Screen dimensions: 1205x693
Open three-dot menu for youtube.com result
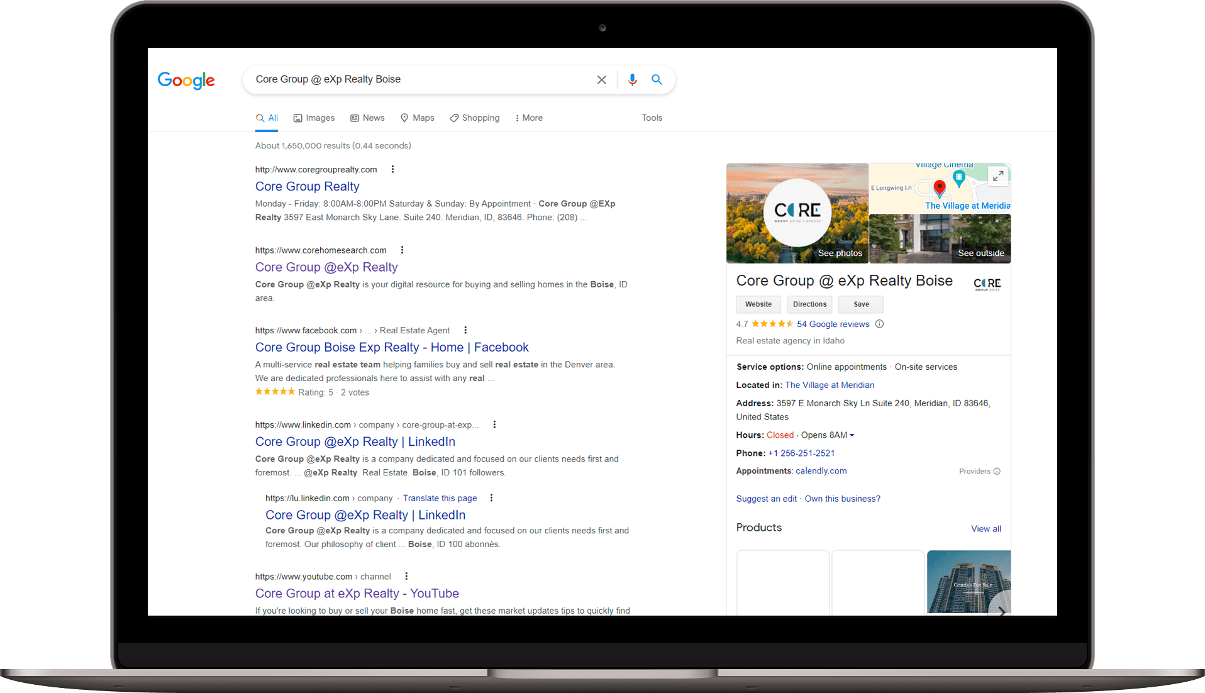coord(406,576)
